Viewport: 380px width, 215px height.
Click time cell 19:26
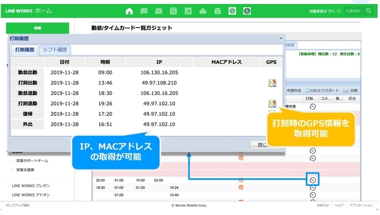[105, 104]
